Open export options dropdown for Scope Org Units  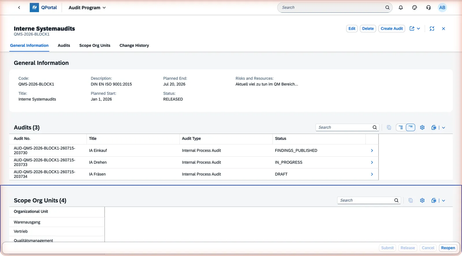(444, 200)
